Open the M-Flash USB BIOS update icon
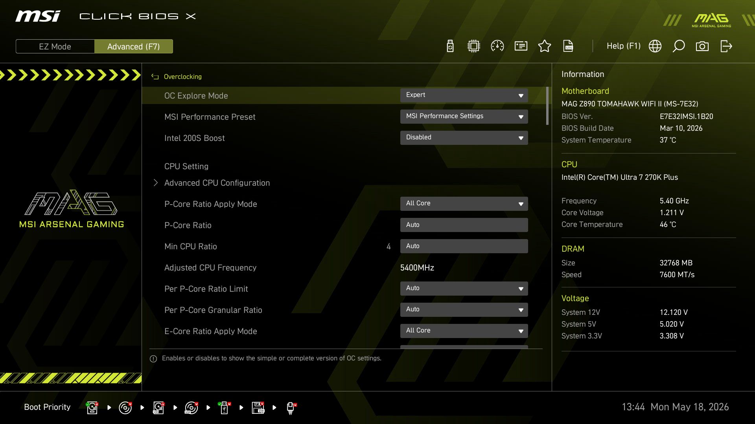This screenshot has width=755, height=424. tap(450, 46)
